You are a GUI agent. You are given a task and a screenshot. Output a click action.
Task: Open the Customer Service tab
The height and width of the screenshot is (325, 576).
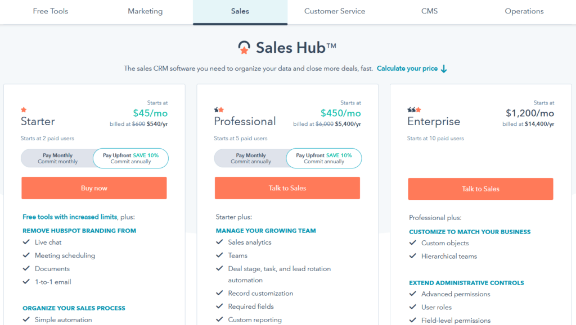(335, 11)
